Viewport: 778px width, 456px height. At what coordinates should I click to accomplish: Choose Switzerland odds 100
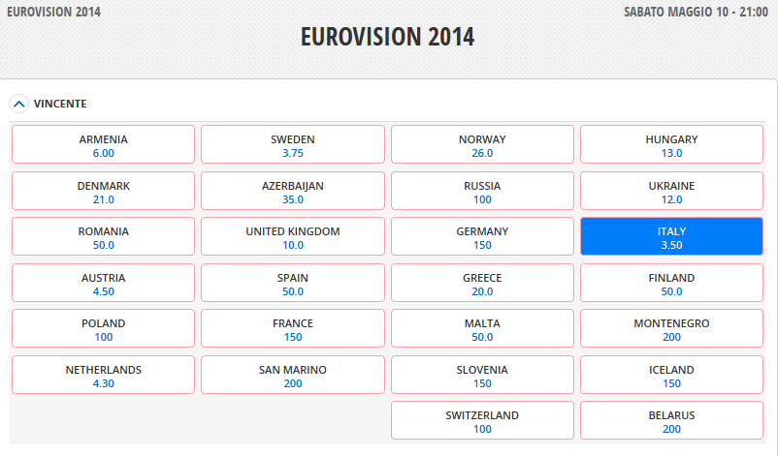click(482, 421)
